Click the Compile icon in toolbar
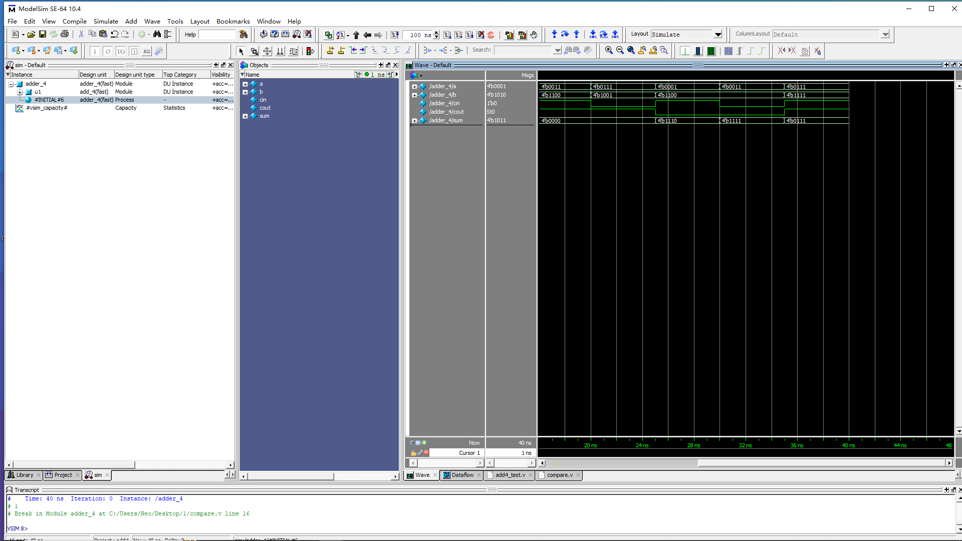962x541 pixels. pyautogui.click(x=264, y=35)
